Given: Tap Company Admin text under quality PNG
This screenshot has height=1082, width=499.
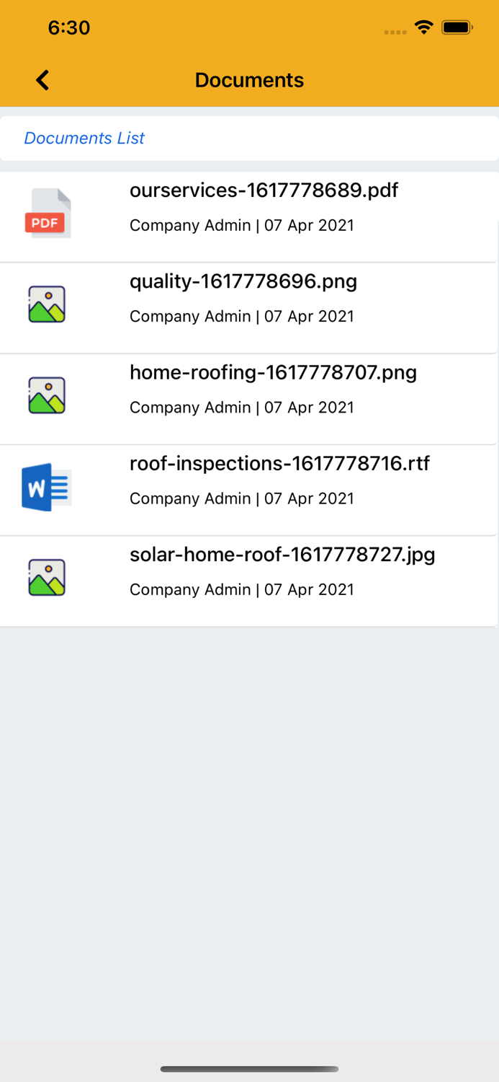Looking at the screenshot, I should 190,317.
